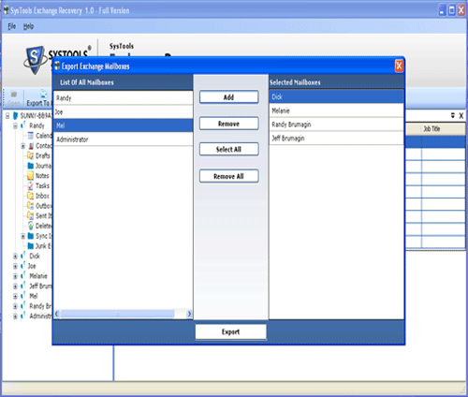Expand the Joe mailbox node
Screen dimensions: 468x397
click(x=15, y=266)
